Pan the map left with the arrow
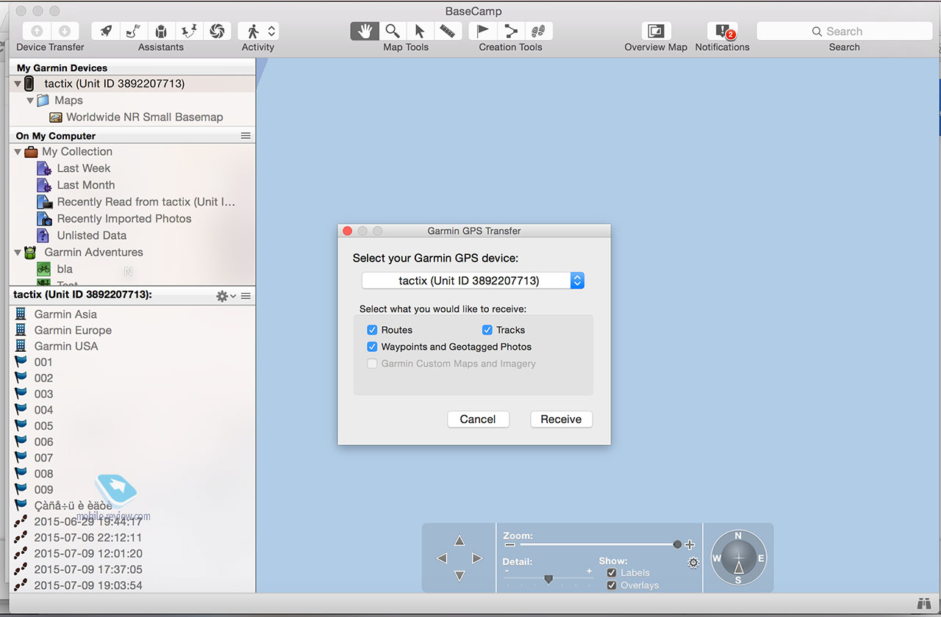This screenshot has width=941, height=617. pyautogui.click(x=442, y=558)
